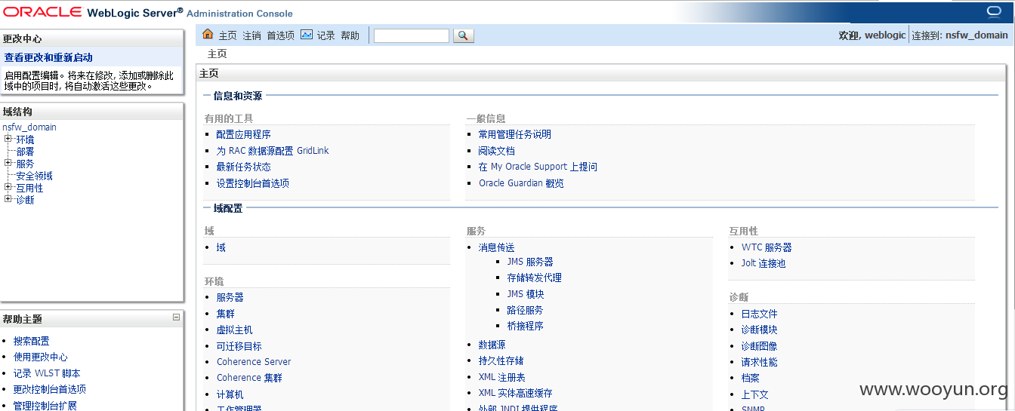
Task: Open 帮助 in the toolbar
Action: 350,35
